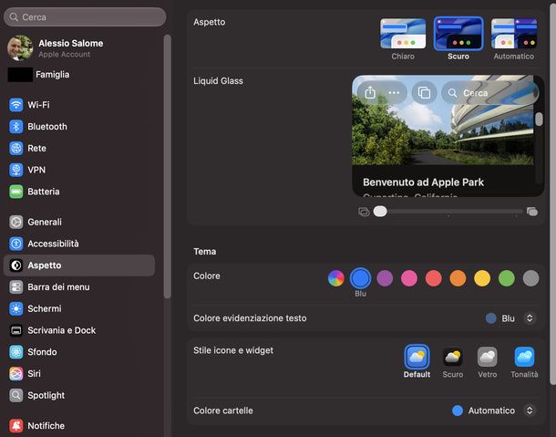Select multicolor accent color swatch

[336, 278]
